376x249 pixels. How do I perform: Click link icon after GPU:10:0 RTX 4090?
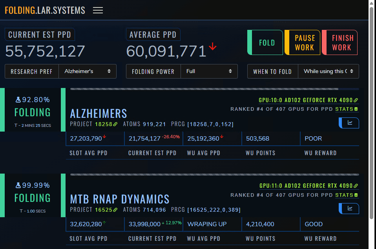pos(356,101)
